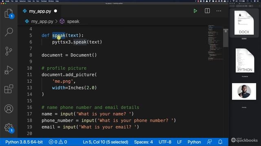Click the '# profile picture' comment
This screenshot has height=146, width=261.
tap(64, 68)
